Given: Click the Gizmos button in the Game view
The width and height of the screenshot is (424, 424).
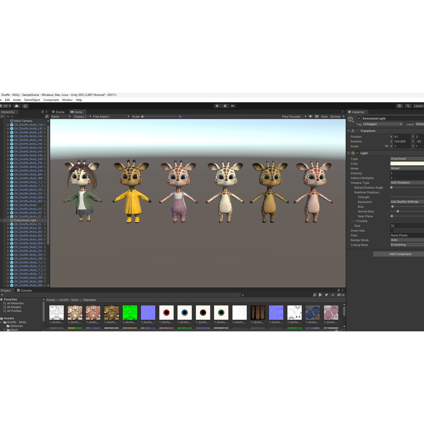Looking at the screenshot, I should [x=335, y=116].
